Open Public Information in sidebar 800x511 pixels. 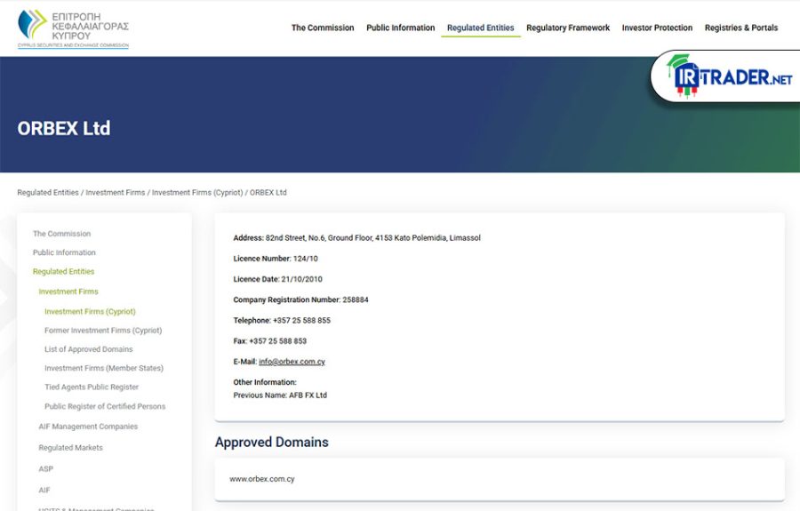(64, 252)
